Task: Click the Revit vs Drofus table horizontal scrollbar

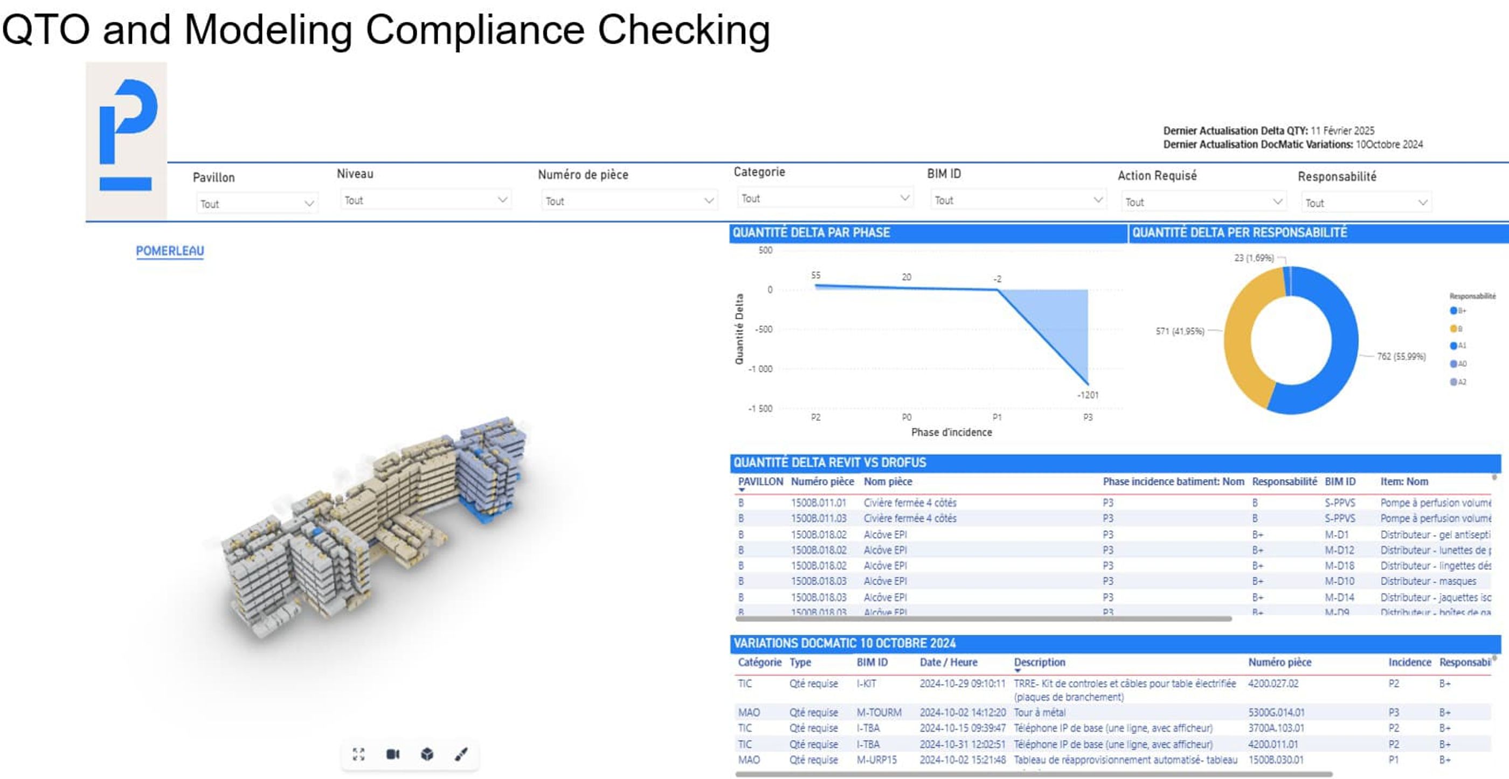Action: pos(983,618)
